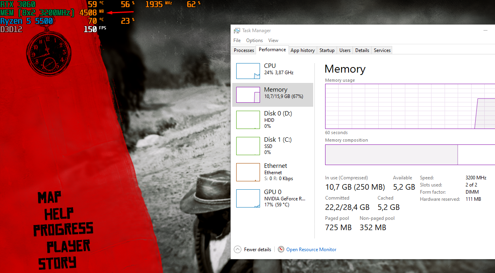Image resolution: width=495 pixels, height=273 pixels.
Task: Click the 'DIMM' form factor value
Action: coord(472,192)
